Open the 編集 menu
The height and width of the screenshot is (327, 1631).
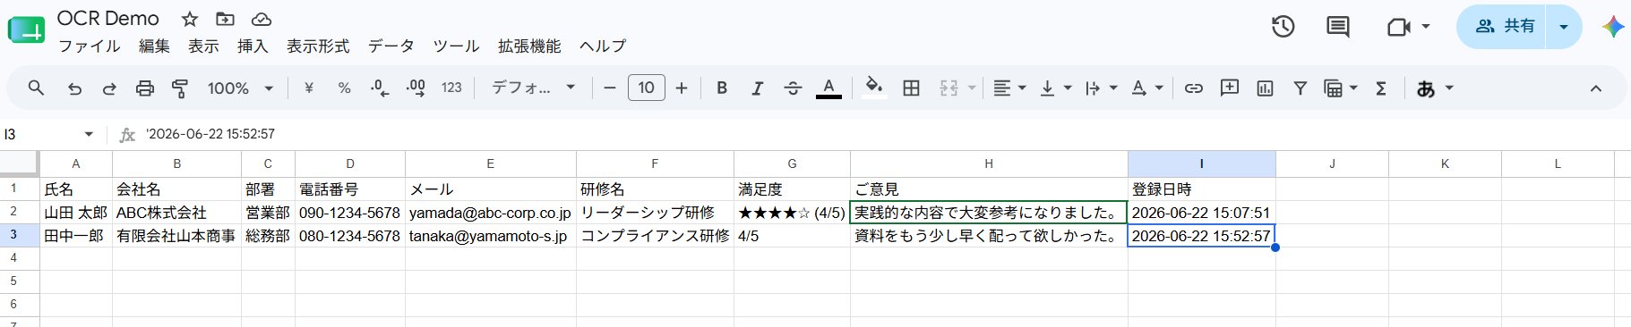pos(154,46)
